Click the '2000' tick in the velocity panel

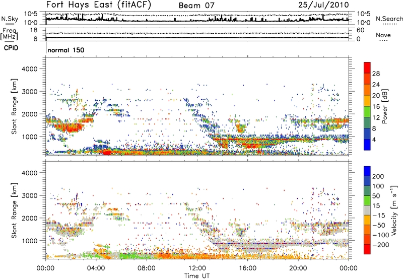(30, 218)
